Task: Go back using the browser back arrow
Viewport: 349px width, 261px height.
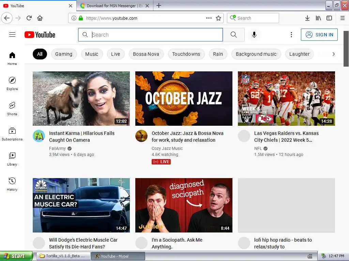Action: tap(7, 18)
